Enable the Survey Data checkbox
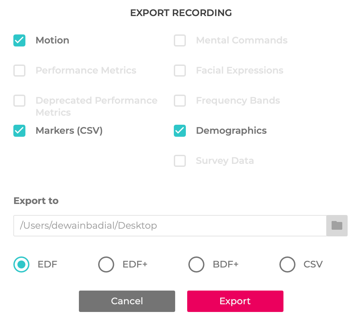359x323 pixels. 180,161
